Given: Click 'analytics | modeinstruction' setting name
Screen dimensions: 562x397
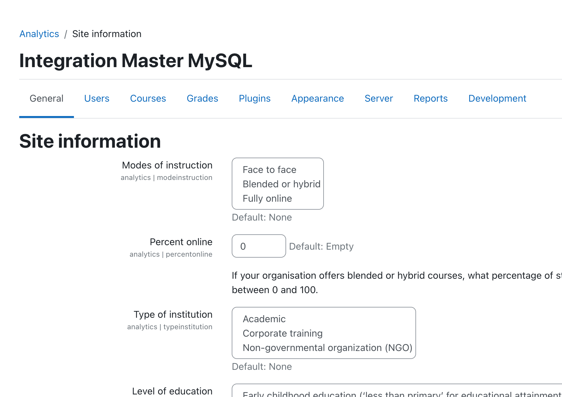Looking at the screenshot, I should pyautogui.click(x=166, y=178).
